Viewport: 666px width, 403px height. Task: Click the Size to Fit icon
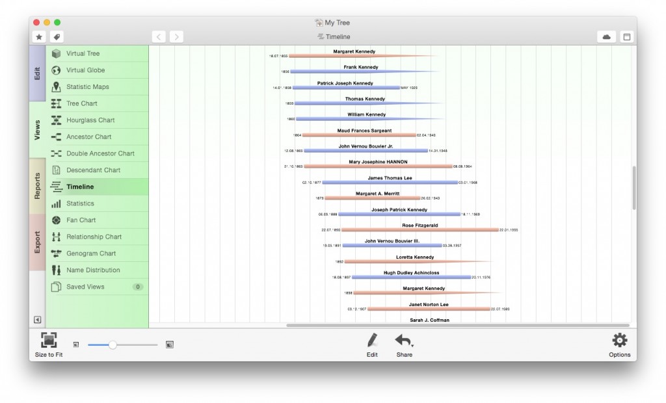pos(49,340)
